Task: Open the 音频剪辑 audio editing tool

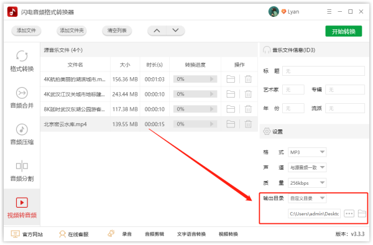Action: coord(154,234)
